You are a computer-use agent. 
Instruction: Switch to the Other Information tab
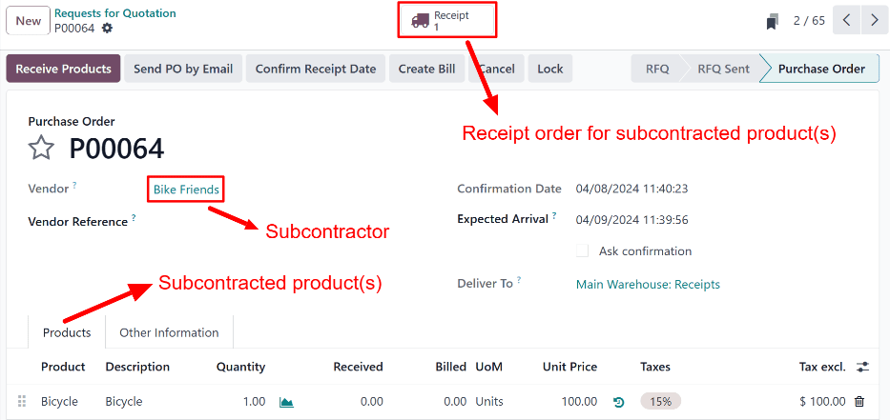[169, 332]
